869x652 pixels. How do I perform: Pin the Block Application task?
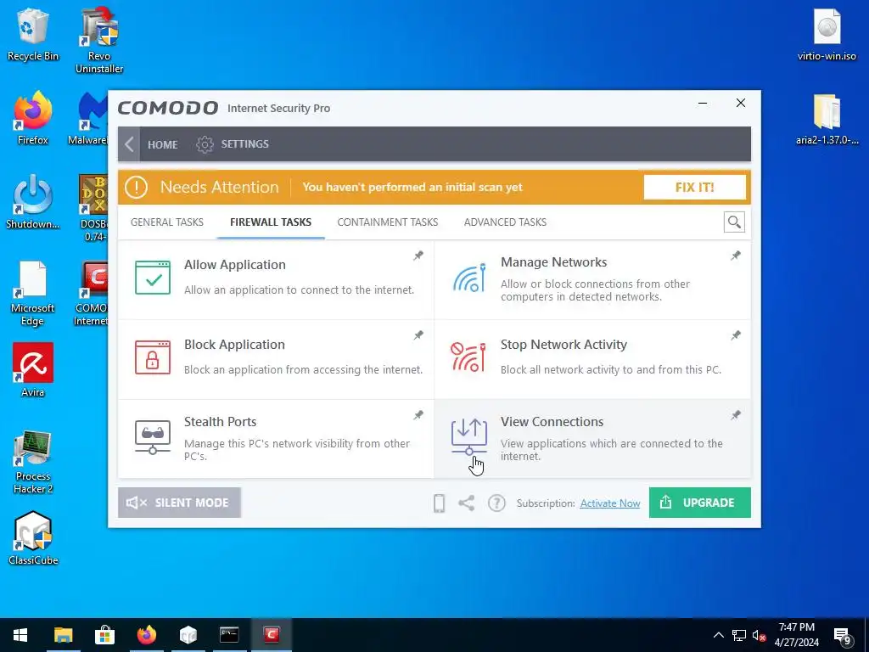click(418, 335)
